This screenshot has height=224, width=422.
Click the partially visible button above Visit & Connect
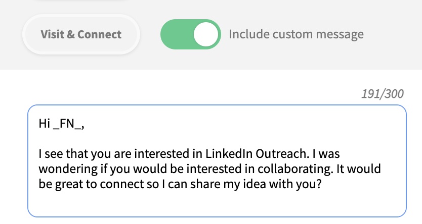click(81, 2)
